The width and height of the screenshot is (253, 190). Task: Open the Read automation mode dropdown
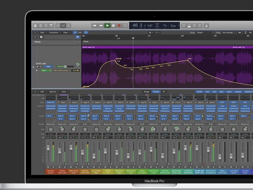tap(46, 70)
